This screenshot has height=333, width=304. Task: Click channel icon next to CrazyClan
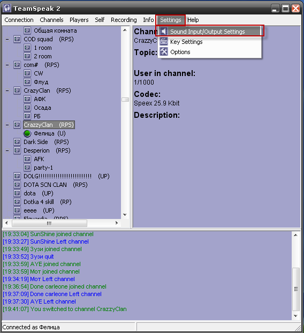tap(17, 90)
